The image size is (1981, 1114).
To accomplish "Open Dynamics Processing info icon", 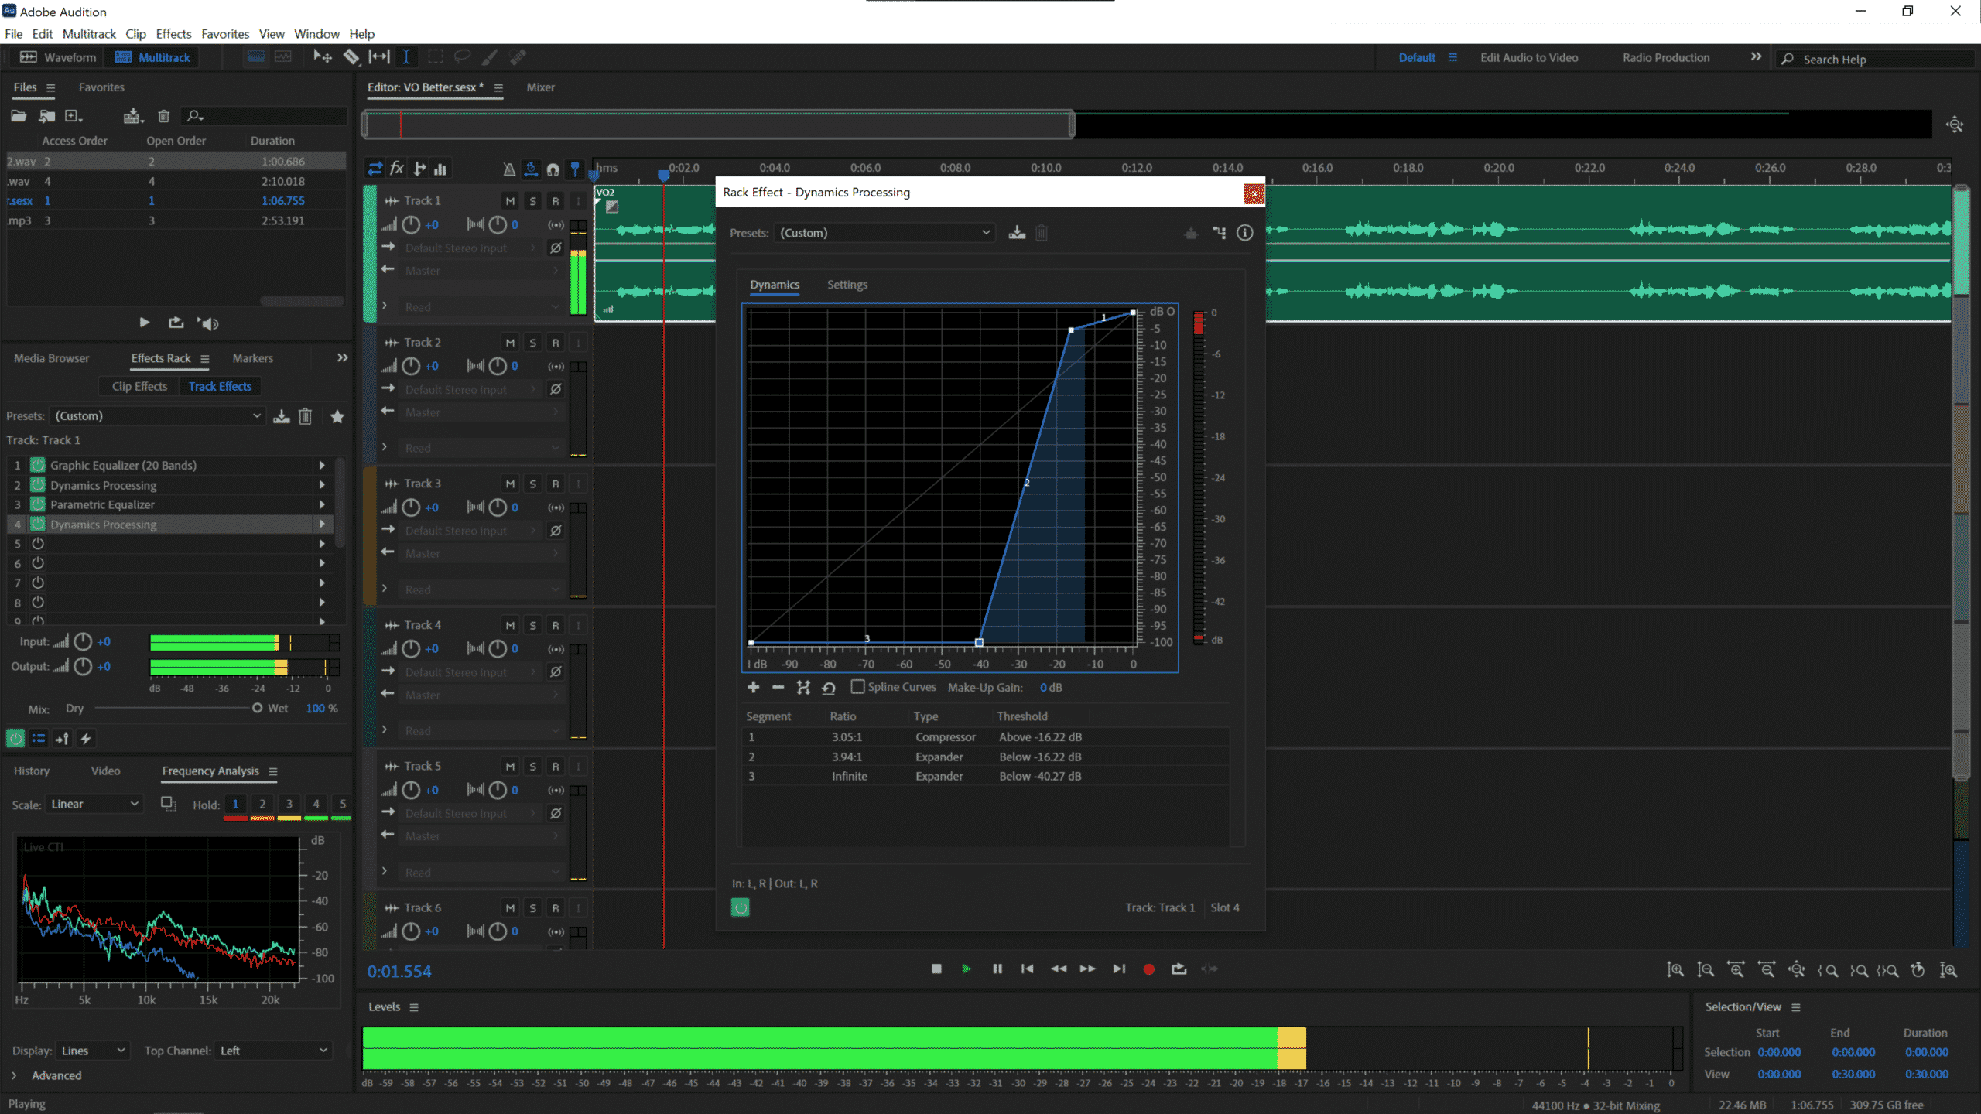I will pos(1244,233).
